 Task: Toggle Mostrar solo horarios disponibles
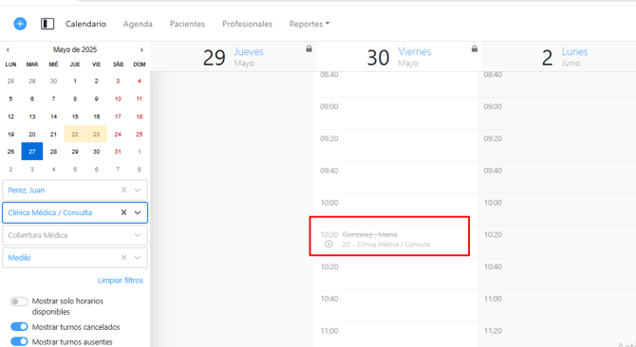click(19, 301)
